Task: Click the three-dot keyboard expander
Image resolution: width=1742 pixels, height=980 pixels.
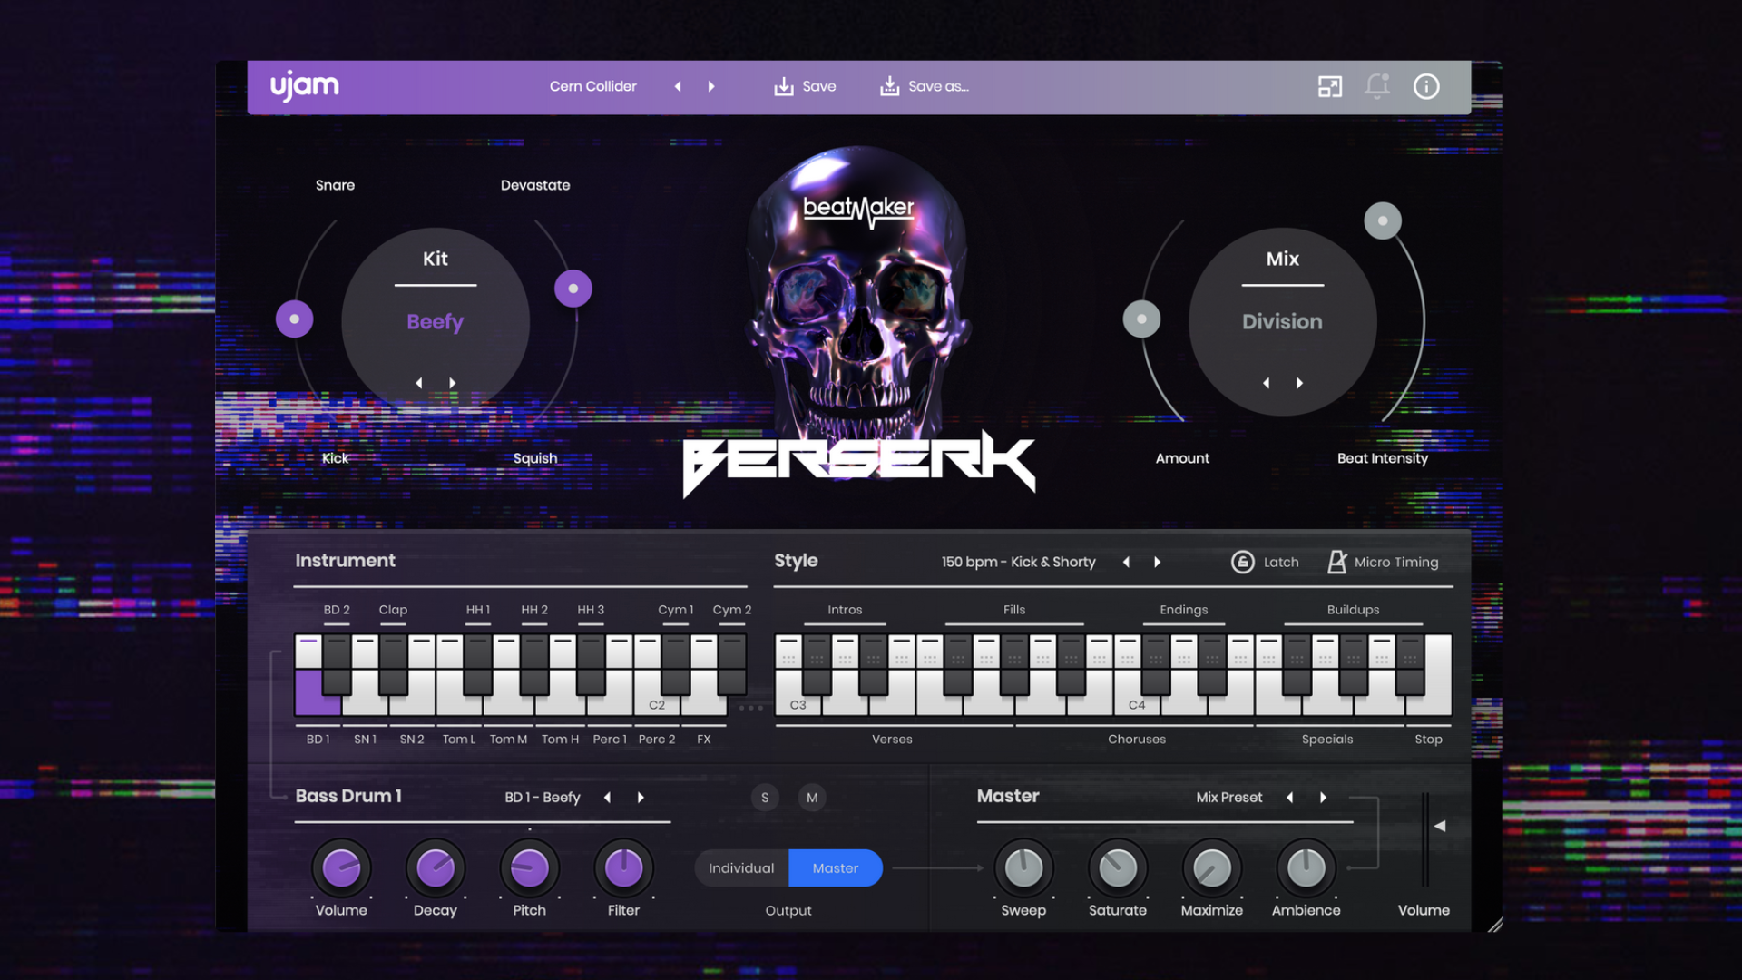Action: (752, 707)
